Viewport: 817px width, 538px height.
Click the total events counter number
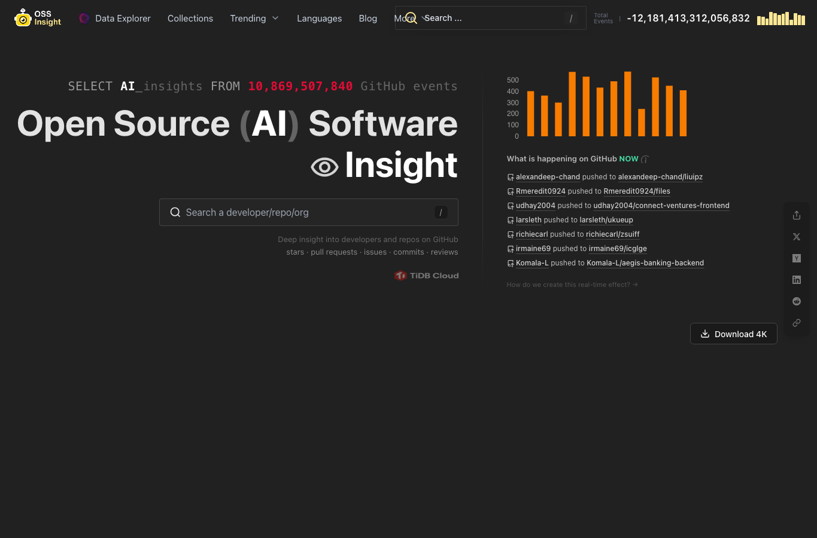tap(688, 19)
